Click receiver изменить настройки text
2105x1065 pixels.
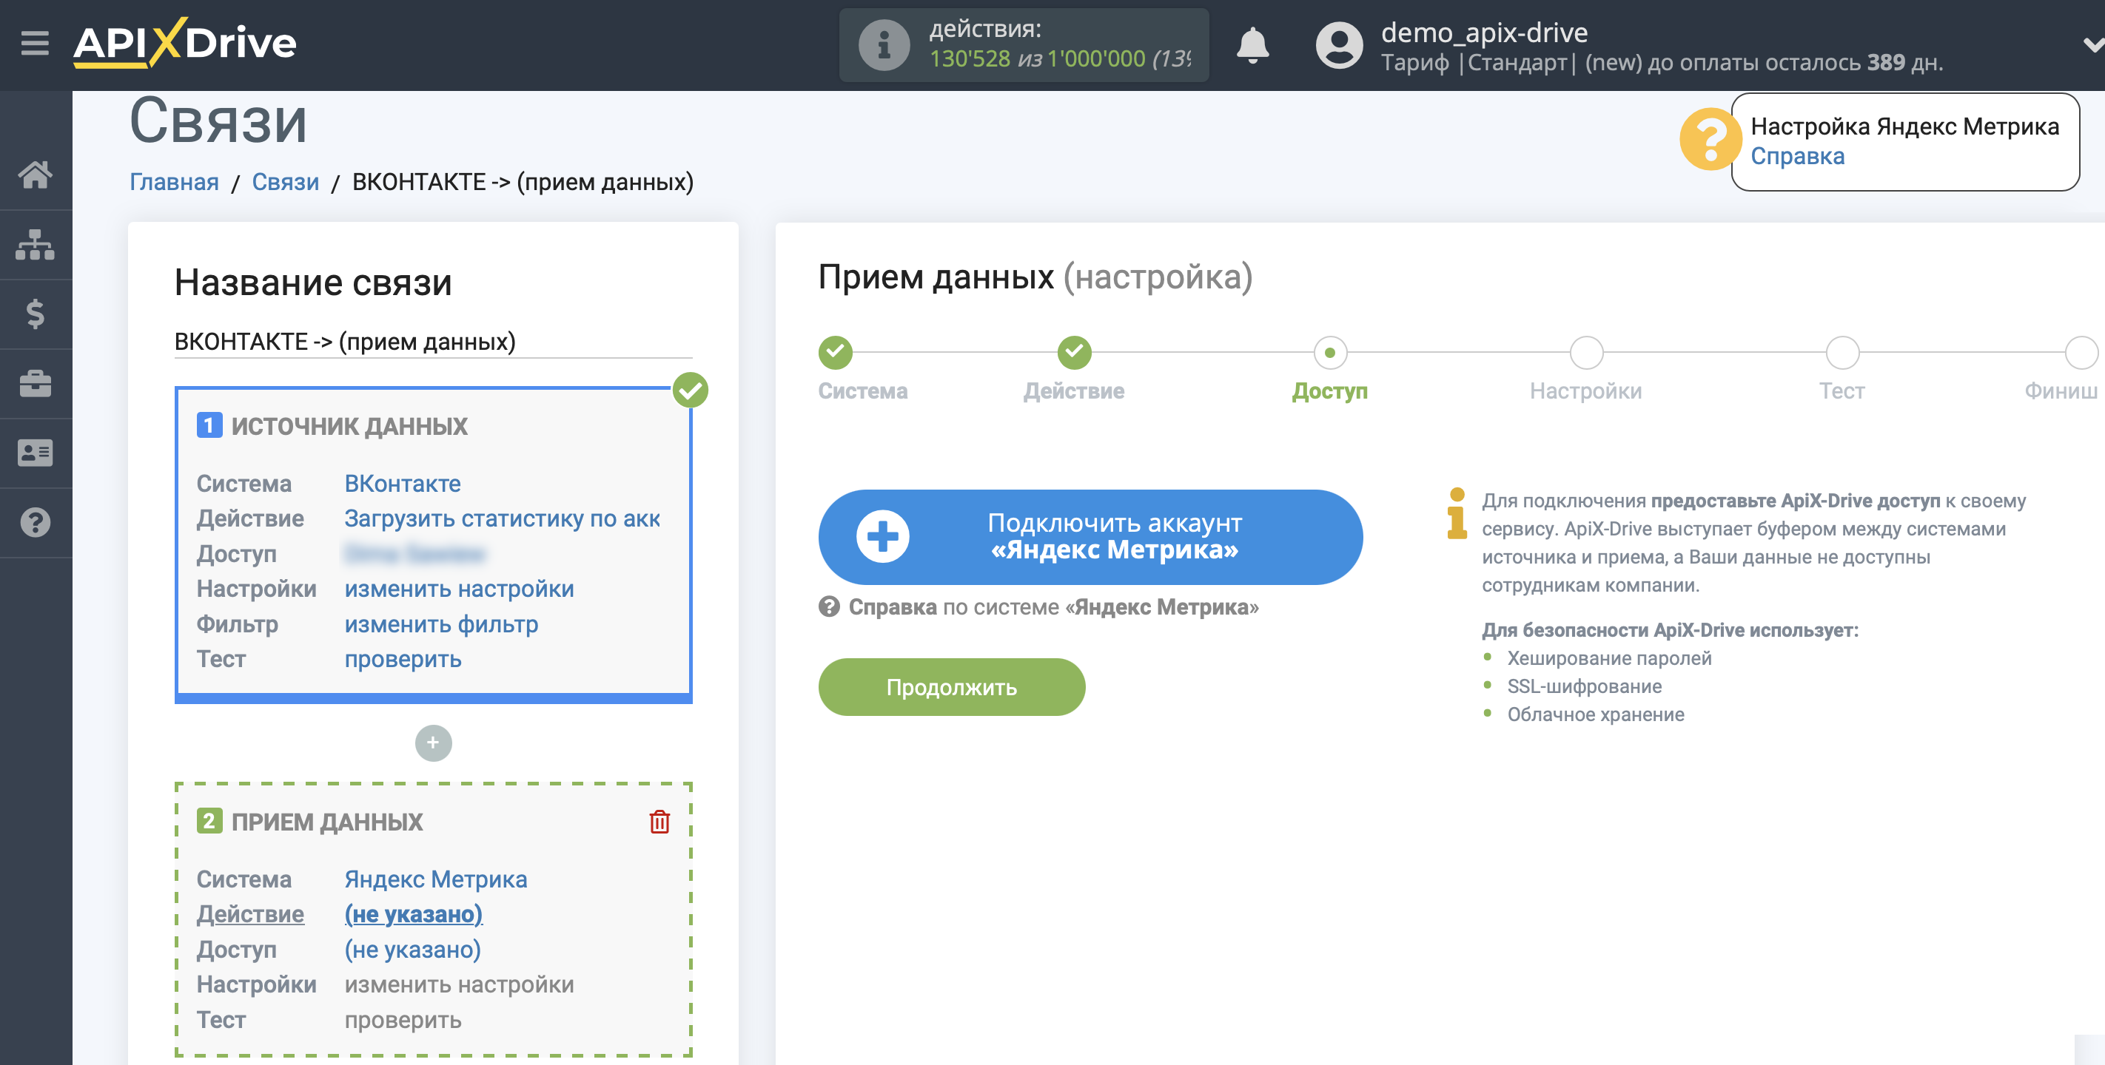(x=459, y=984)
